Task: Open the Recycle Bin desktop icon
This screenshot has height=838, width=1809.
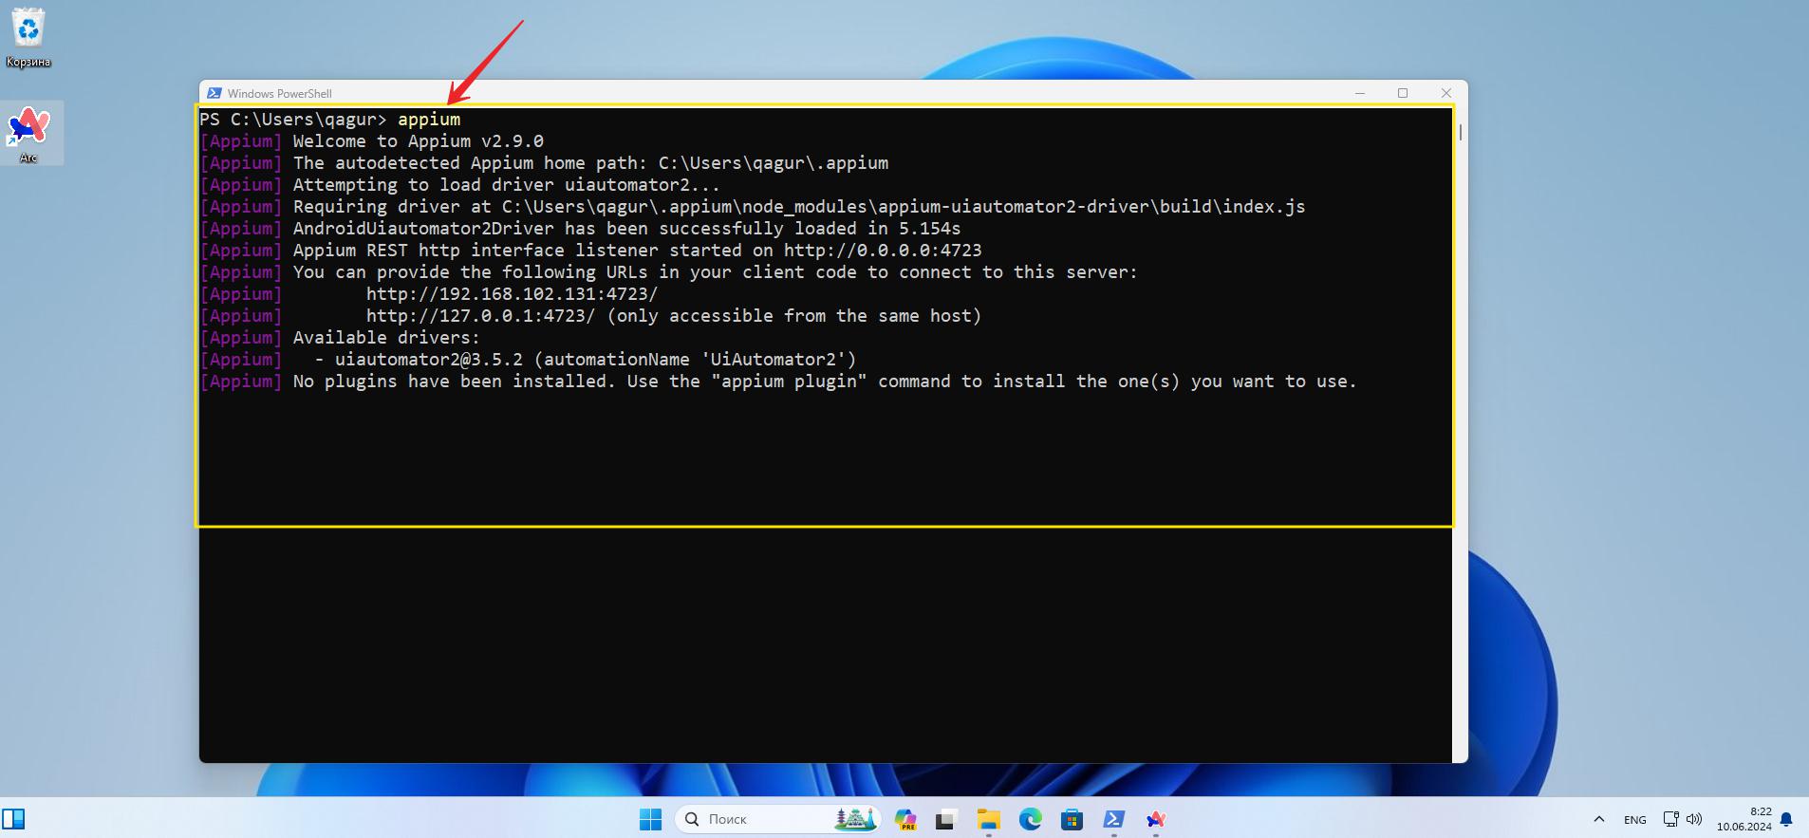Action: pyautogui.click(x=28, y=38)
